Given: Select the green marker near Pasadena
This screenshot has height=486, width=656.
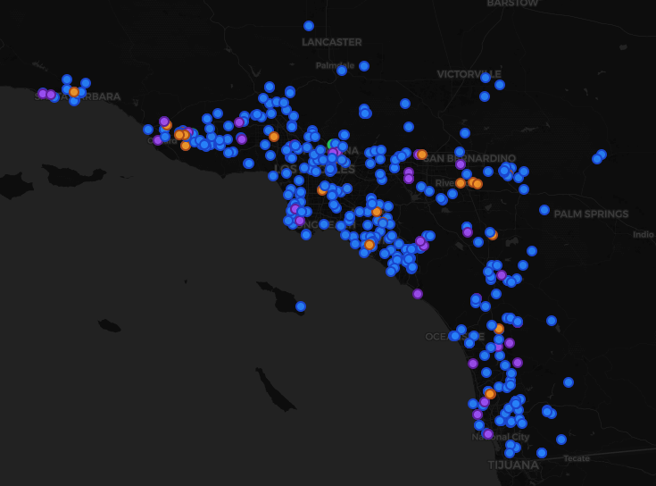Looking at the screenshot, I should [332, 145].
